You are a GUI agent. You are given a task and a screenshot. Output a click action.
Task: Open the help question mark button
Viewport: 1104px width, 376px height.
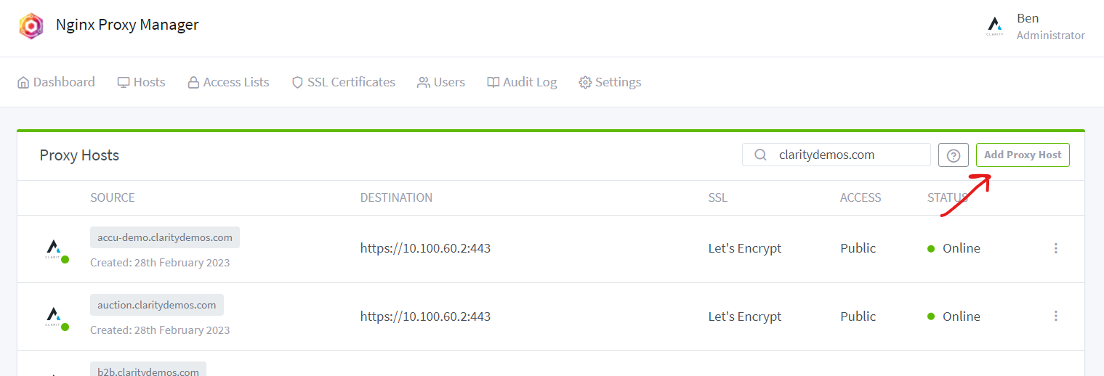pos(954,155)
